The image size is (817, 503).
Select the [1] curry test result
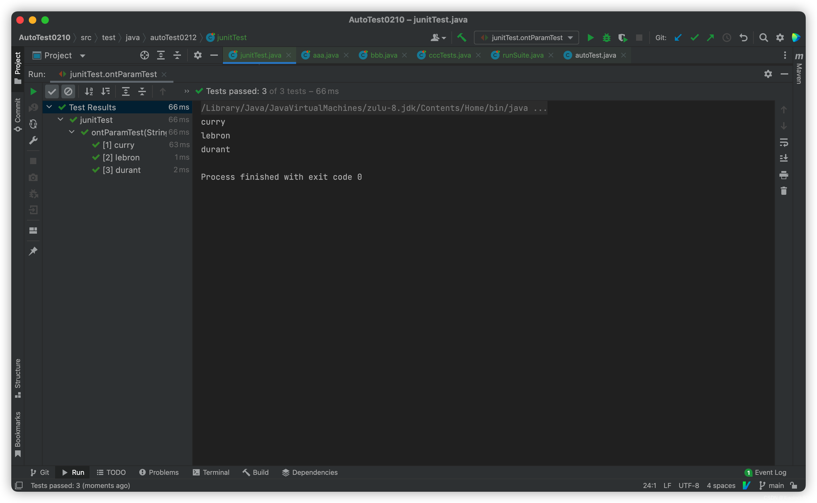coord(117,145)
